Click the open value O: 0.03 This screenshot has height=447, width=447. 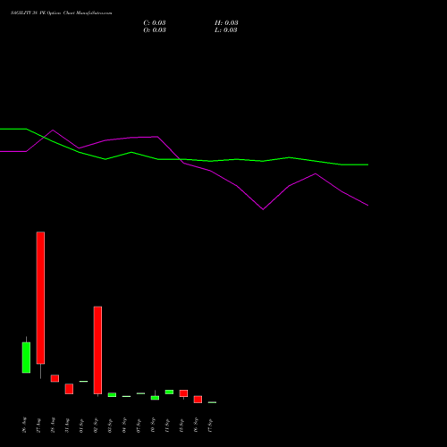click(155, 30)
